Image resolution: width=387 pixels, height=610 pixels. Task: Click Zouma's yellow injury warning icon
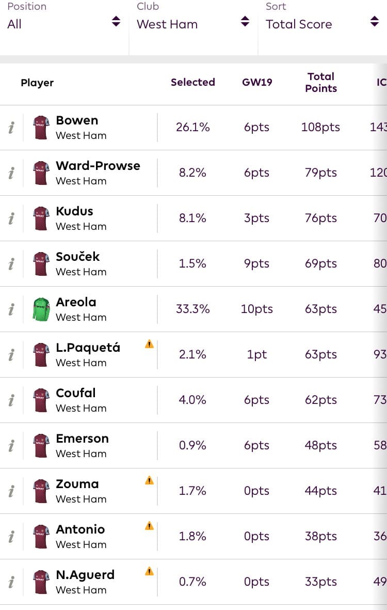149,480
